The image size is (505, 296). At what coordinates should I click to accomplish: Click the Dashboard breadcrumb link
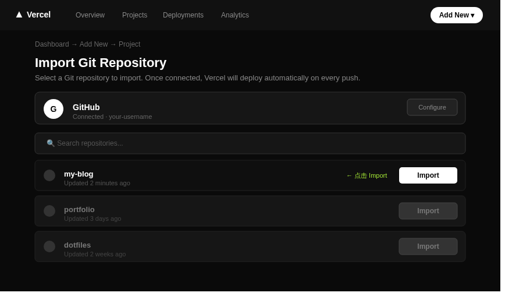click(x=52, y=44)
